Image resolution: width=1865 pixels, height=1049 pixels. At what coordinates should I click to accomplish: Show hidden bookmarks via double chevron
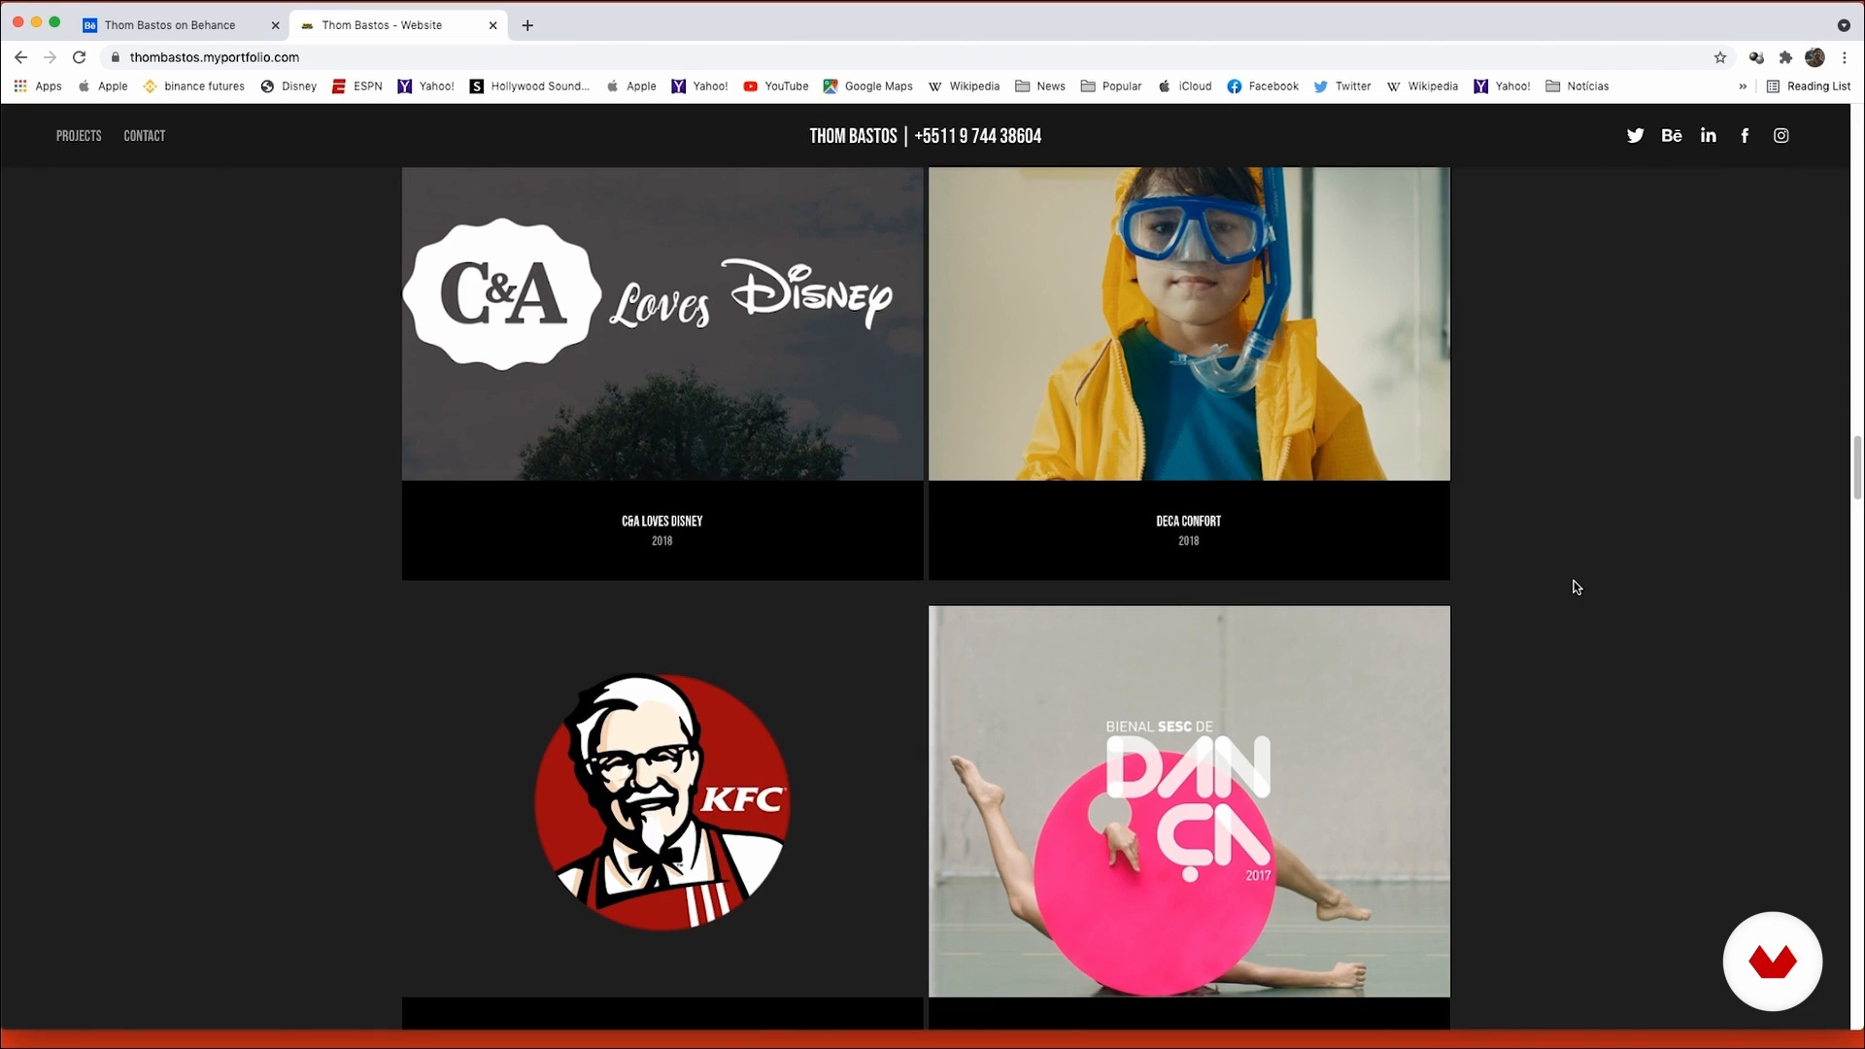click(x=1743, y=86)
